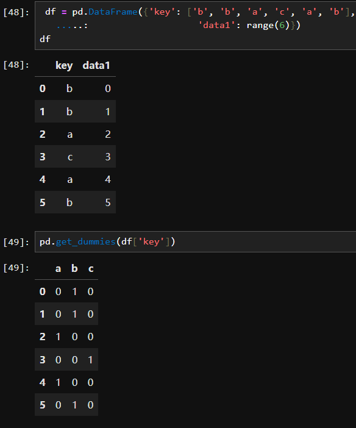Select row 3 with key 'c'
The image size is (356, 428).
click(x=76, y=157)
